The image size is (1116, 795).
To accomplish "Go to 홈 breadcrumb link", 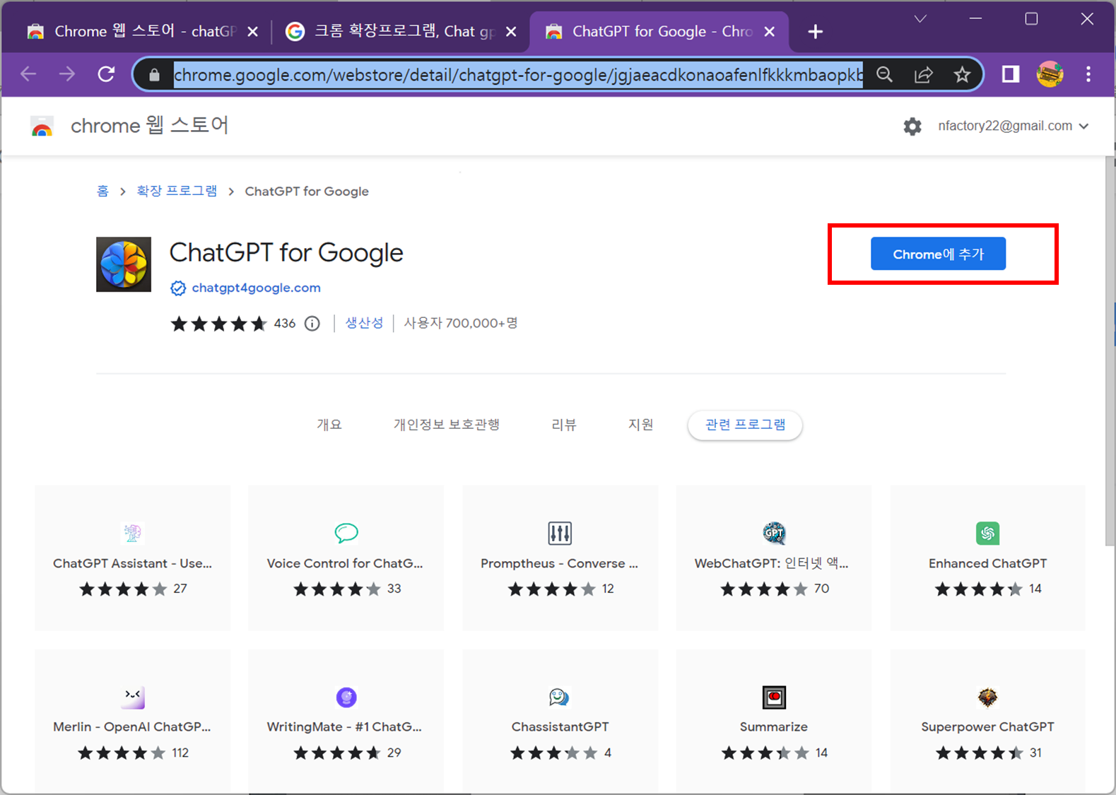I will point(102,192).
